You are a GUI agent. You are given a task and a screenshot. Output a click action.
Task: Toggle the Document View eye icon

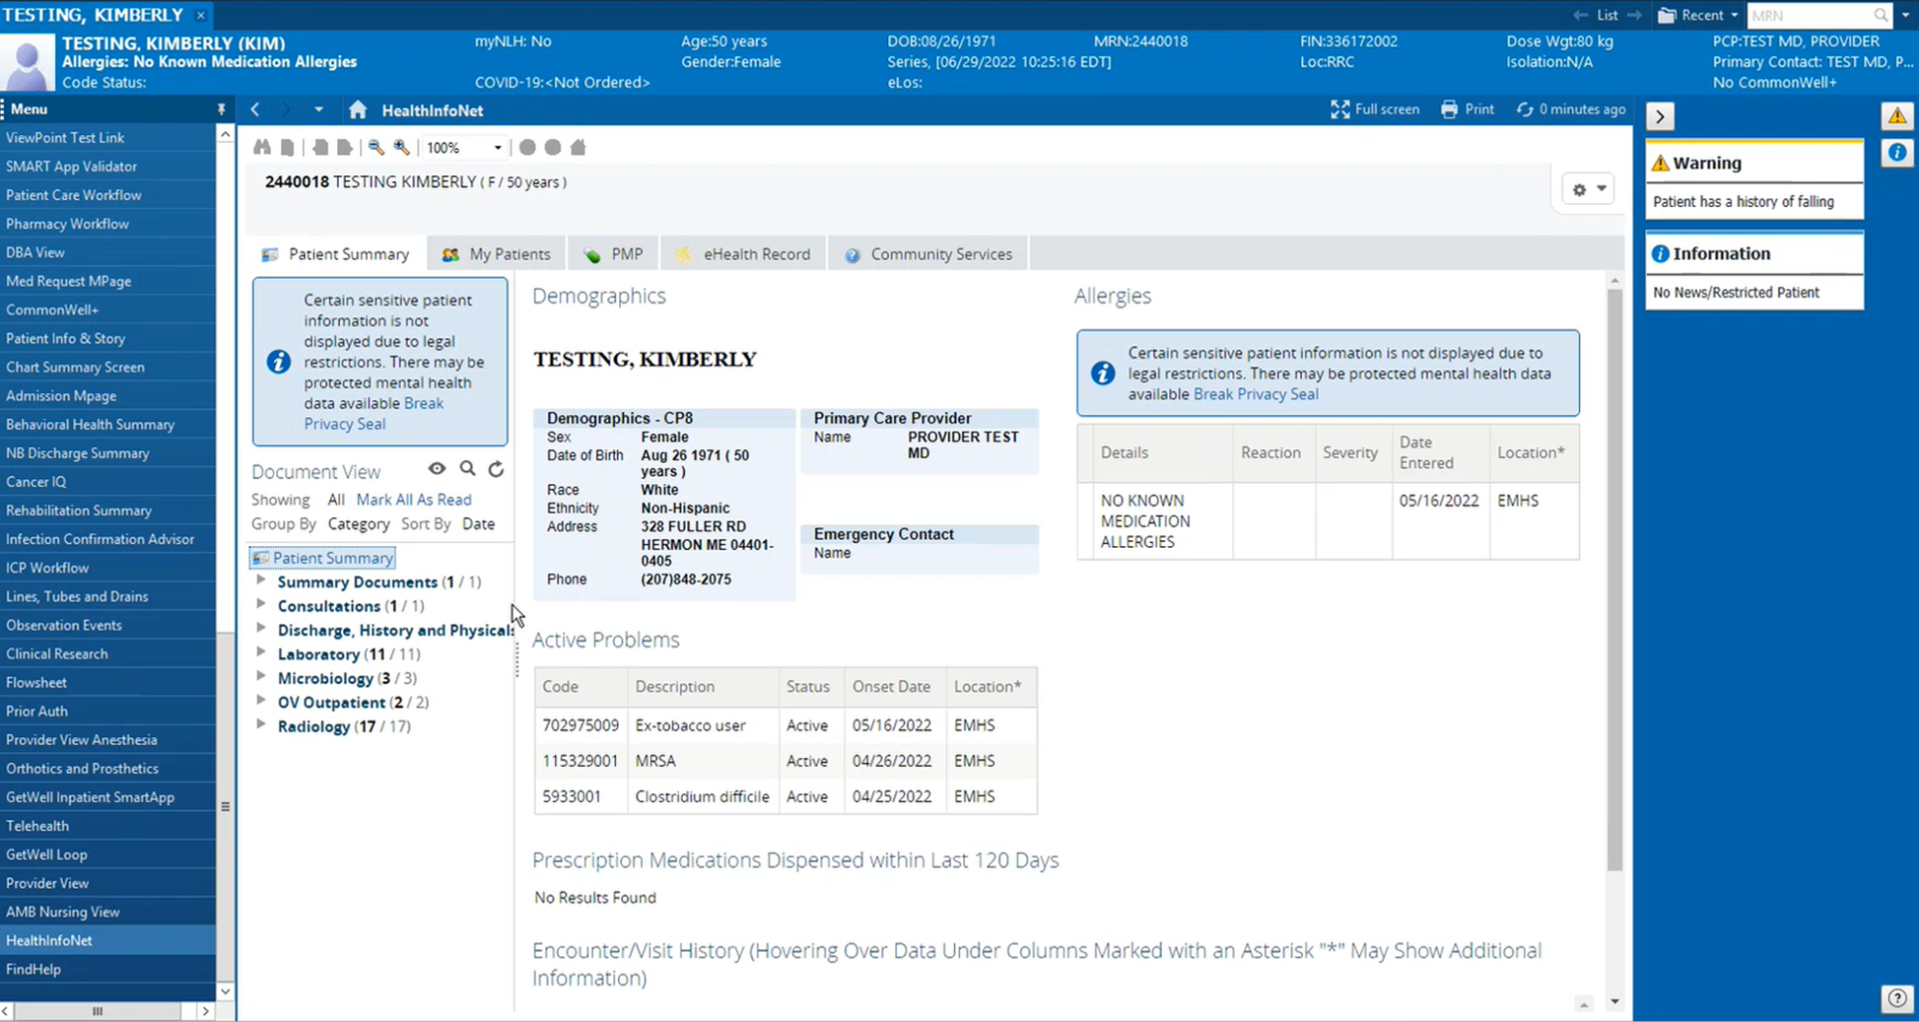click(437, 469)
